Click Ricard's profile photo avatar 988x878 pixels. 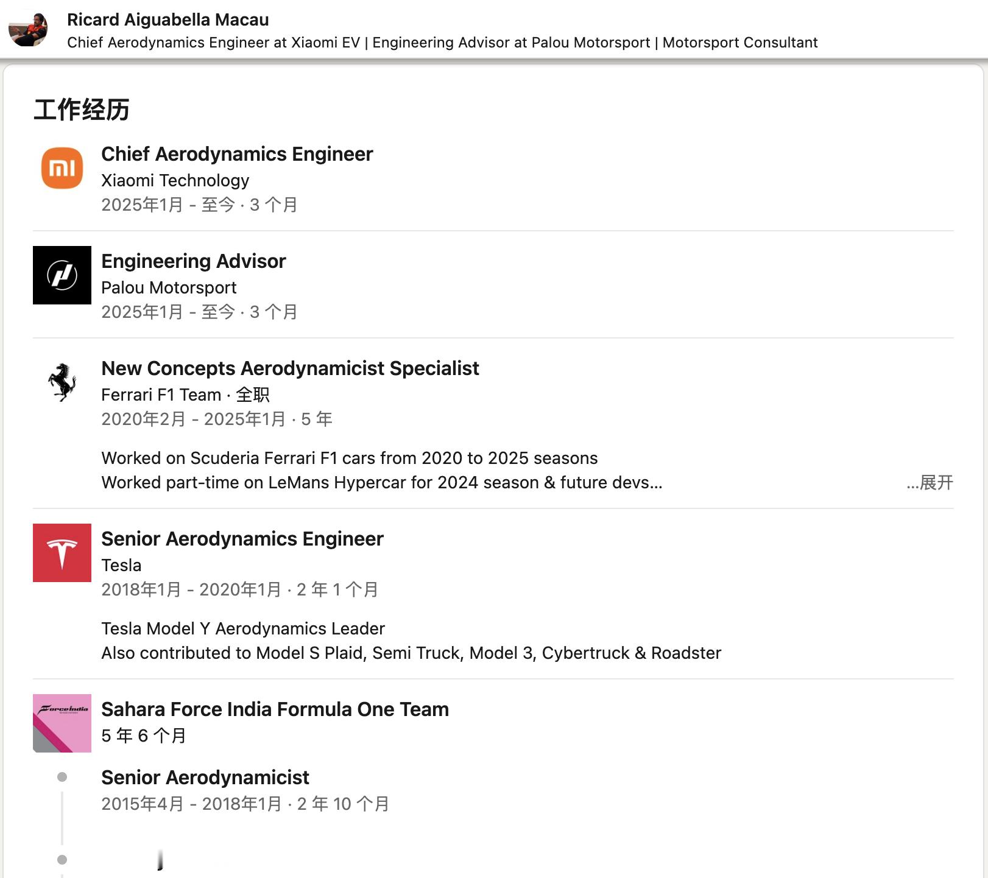pos(27,29)
